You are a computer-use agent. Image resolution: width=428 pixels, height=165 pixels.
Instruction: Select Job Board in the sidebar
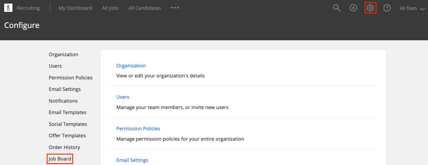(x=60, y=159)
